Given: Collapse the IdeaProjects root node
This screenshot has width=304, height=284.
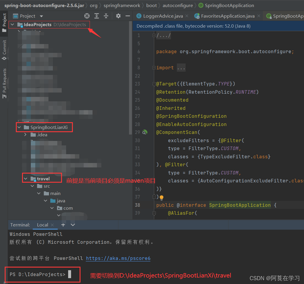Looking at the screenshot, I should [12, 25].
